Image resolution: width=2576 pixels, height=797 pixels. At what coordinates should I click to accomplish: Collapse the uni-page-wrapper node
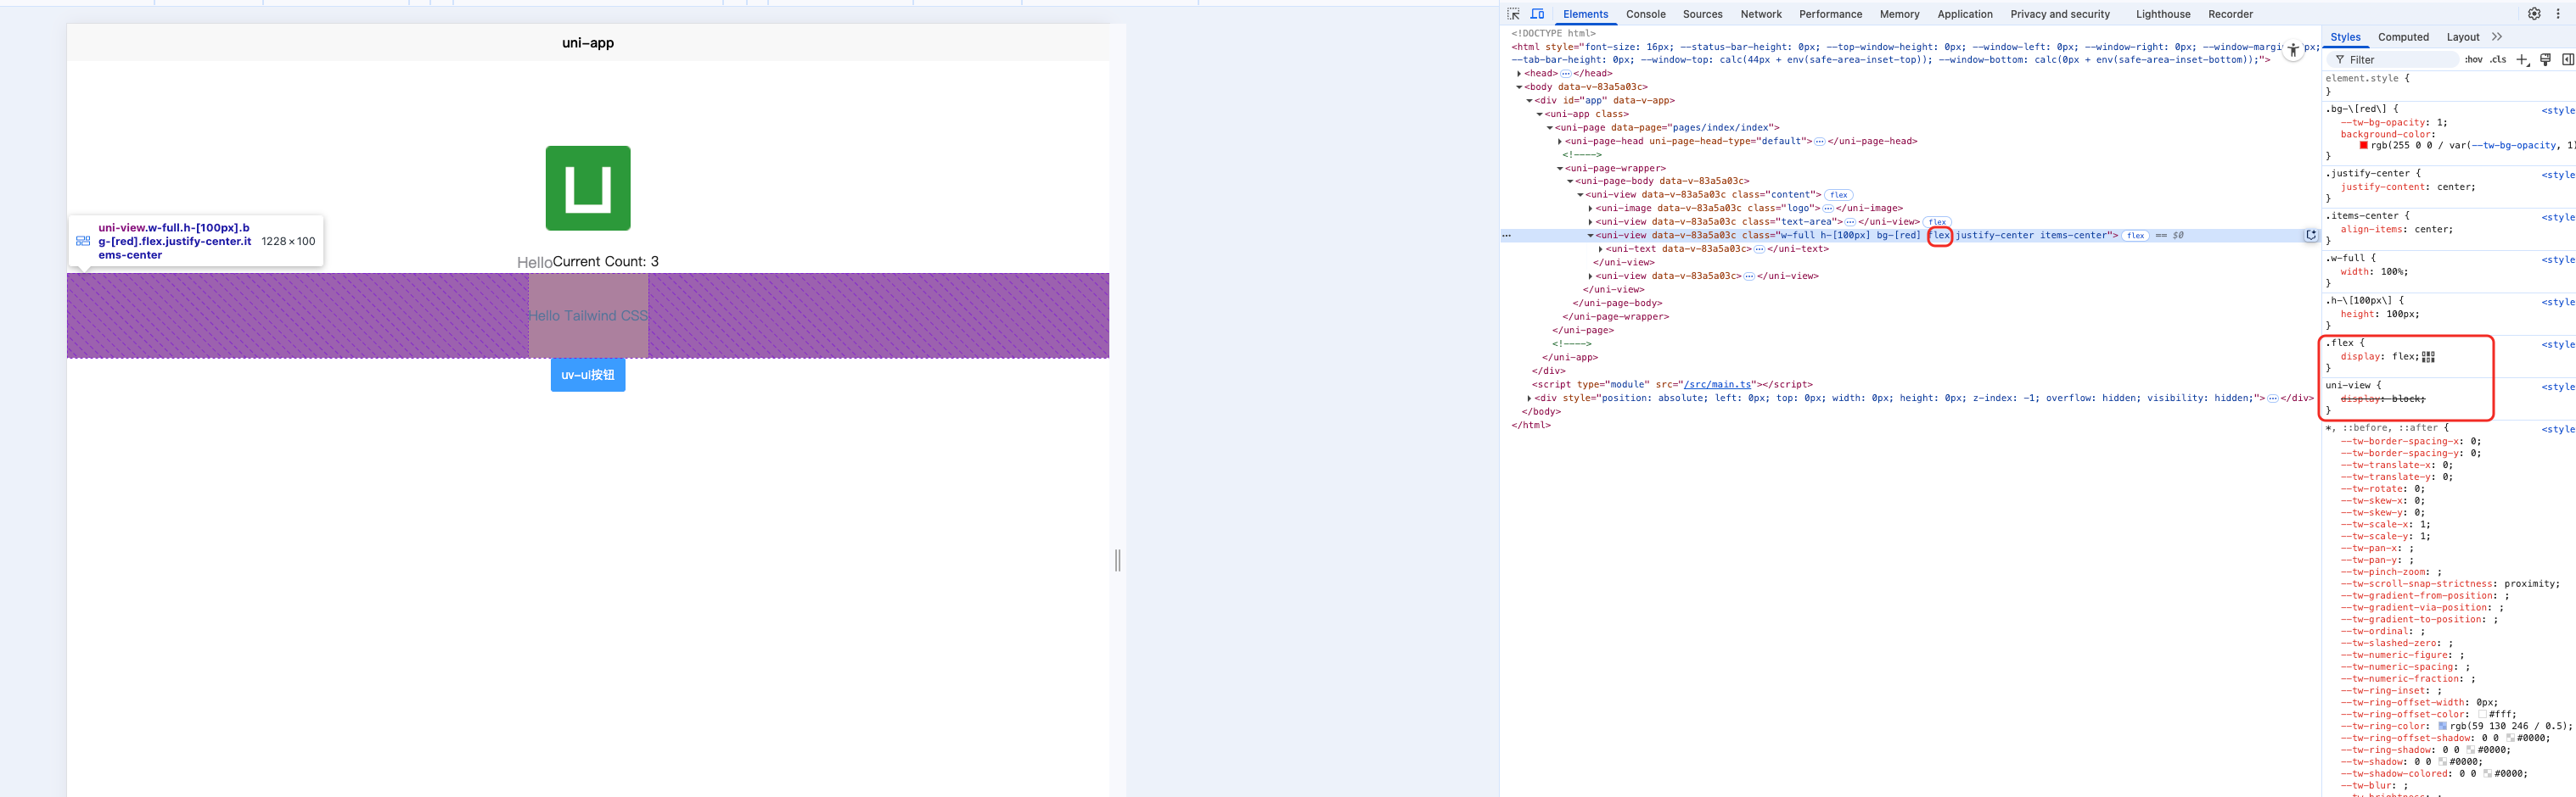pos(1560,168)
